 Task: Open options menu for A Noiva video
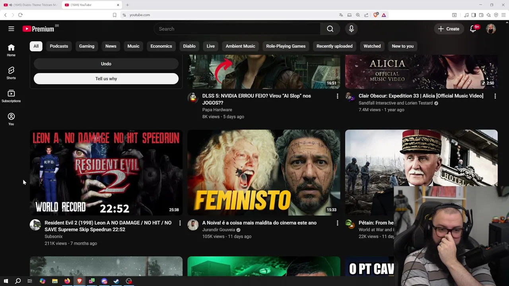click(x=337, y=223)
